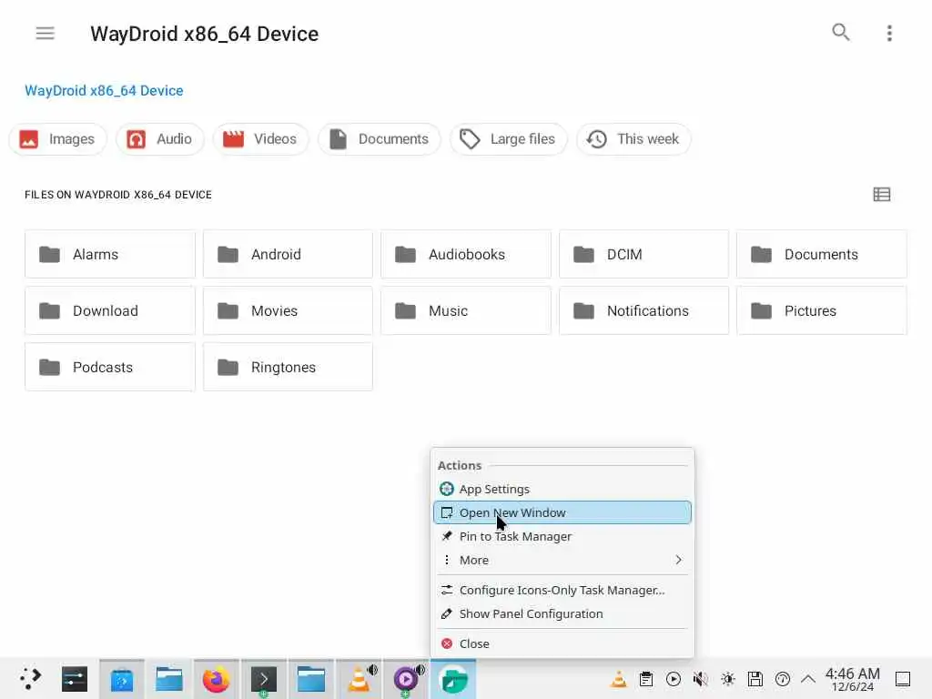Choose Show Panel Configuration
Viewport: 932px width, 699px height.
point(562,614)
